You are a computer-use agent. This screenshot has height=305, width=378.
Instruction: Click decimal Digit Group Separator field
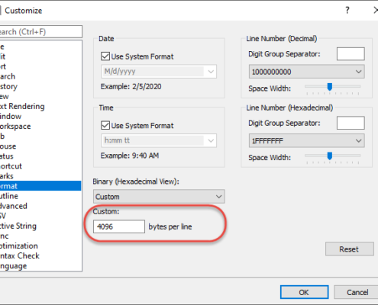point(351,54)
